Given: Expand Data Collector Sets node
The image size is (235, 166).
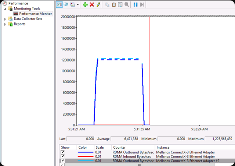Looking at the screenshot, I should [5, 19].
